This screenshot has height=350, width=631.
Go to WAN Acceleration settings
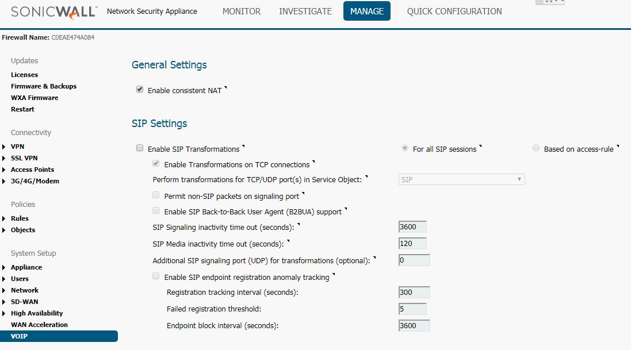coord(39,325)
